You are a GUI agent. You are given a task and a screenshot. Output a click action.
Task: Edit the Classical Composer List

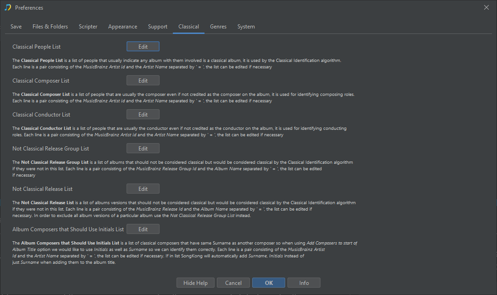coord(143,81)
